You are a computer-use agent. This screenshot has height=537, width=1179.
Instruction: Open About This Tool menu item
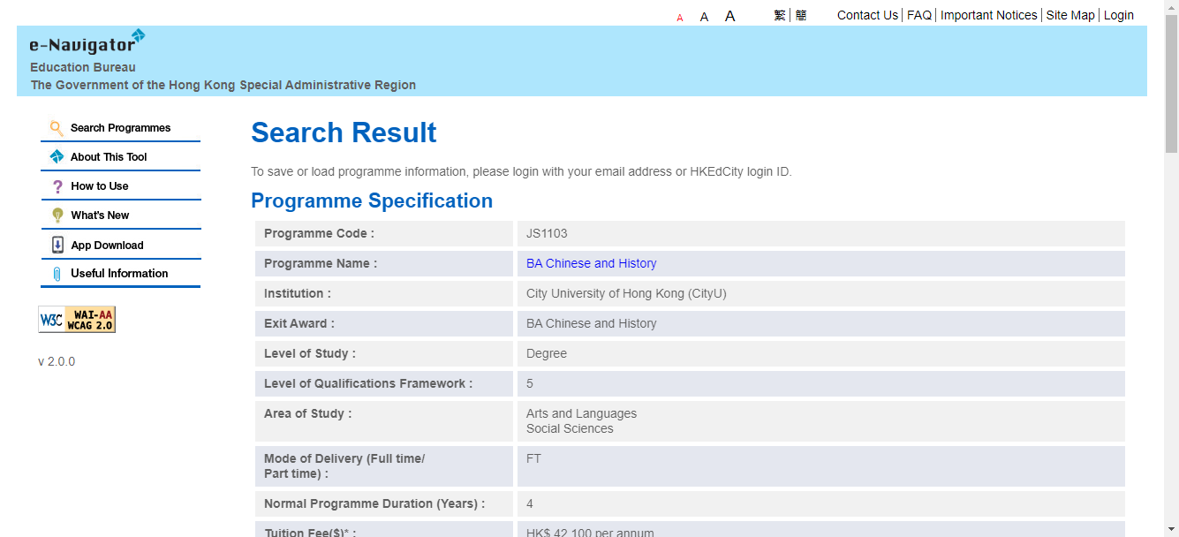tap(109, 157)
